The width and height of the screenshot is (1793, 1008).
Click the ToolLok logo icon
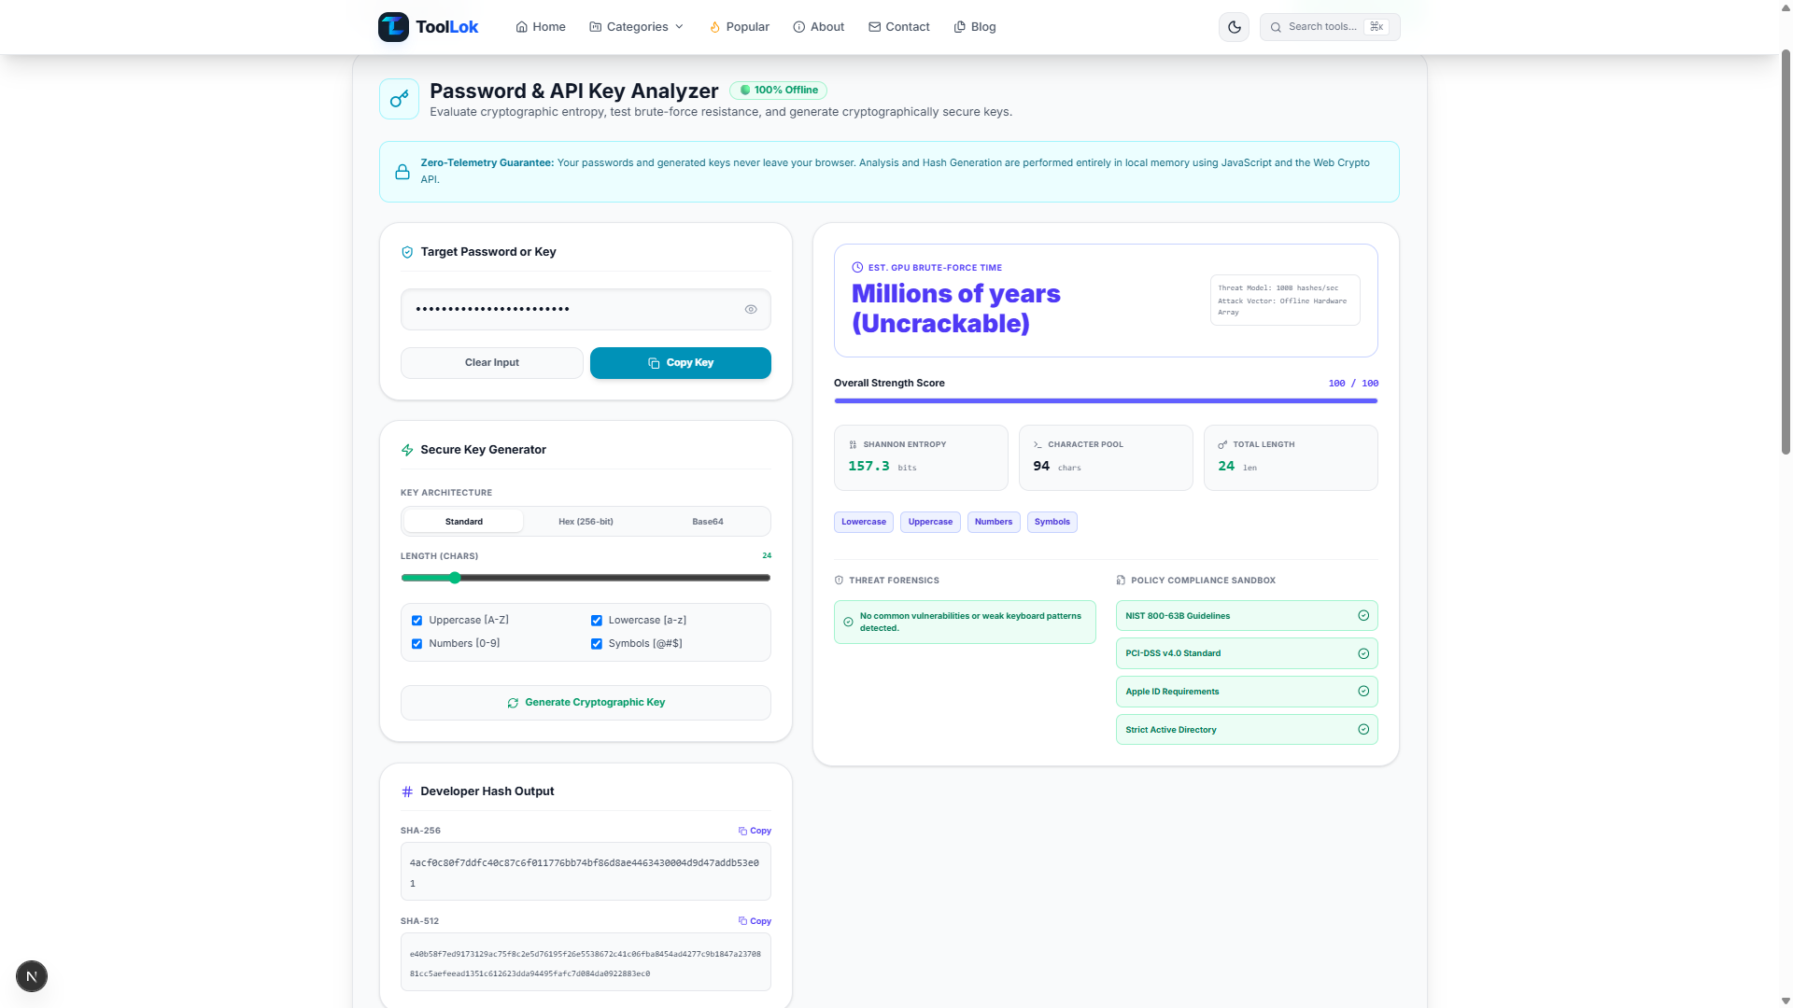pyautogui.click(x=393, y=27)
